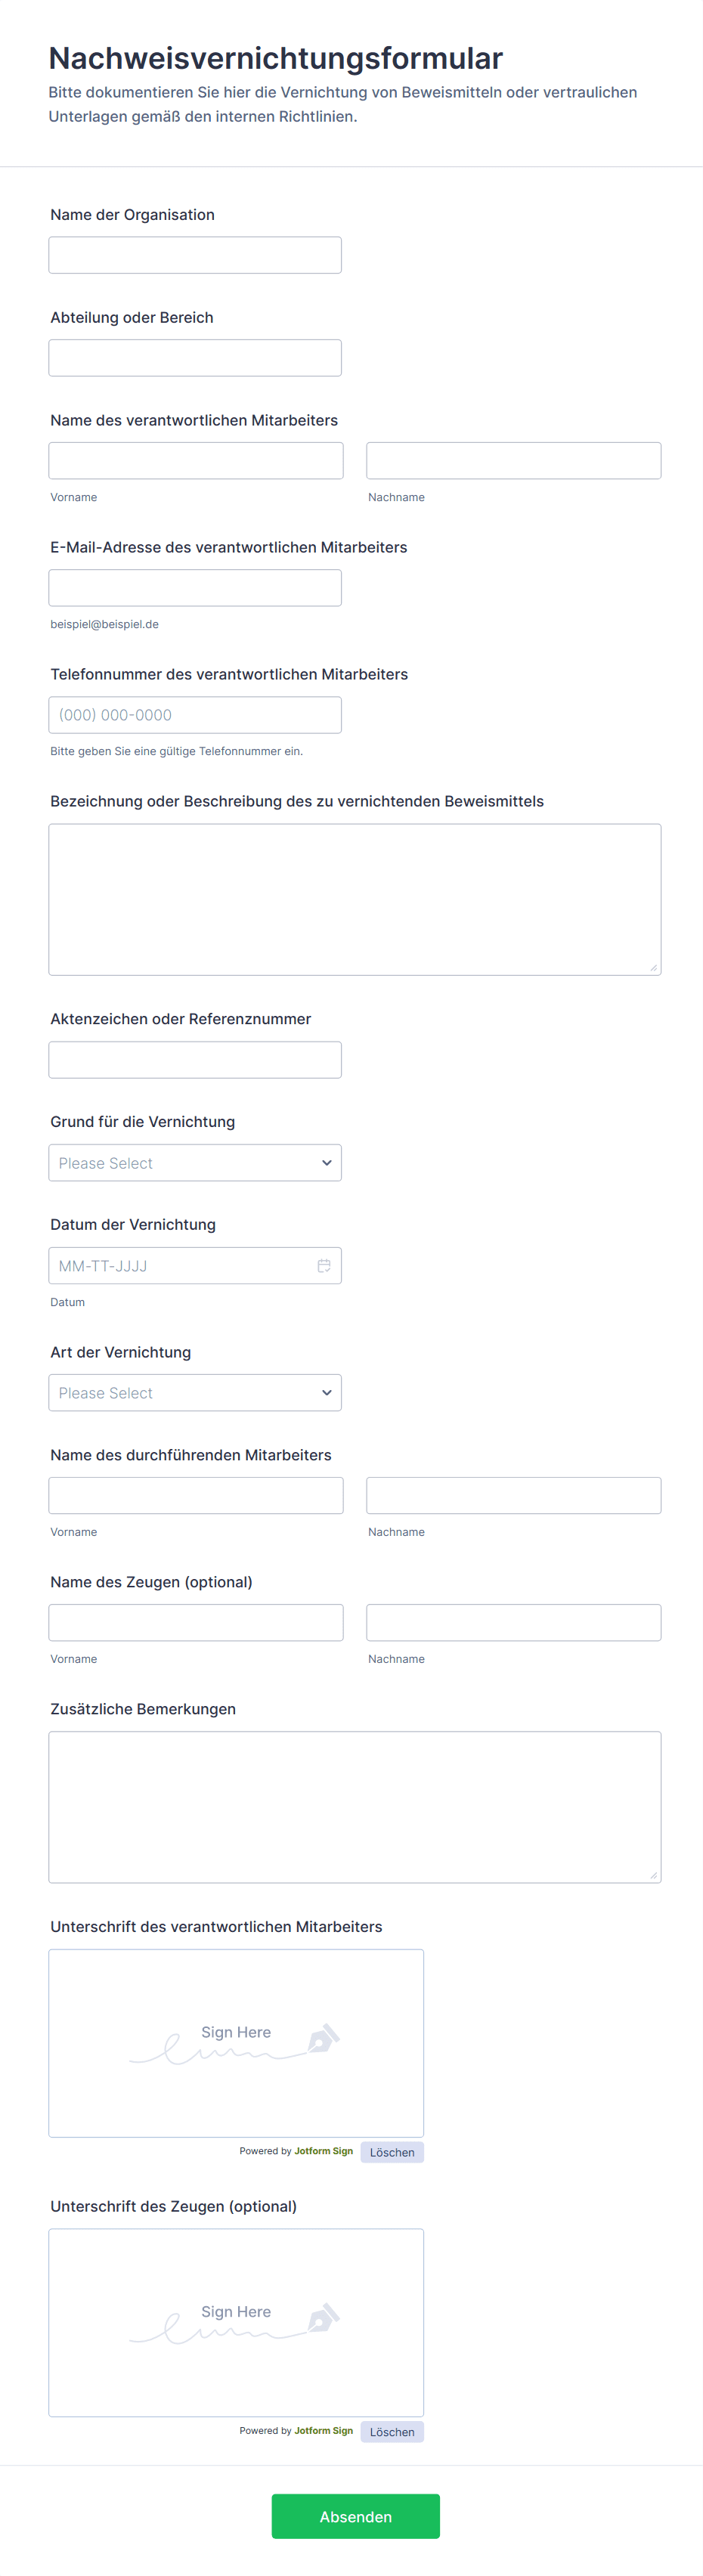The image size is (703, 2576).
Task: Click the Datum der Vernichtung date input
Action: (x=180, y=1266)
